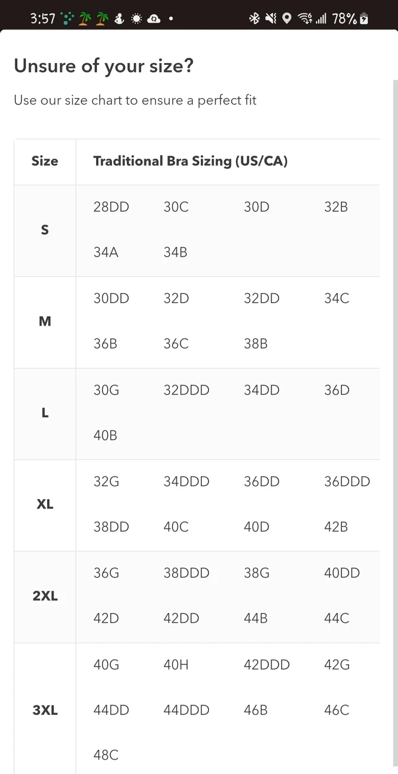Tap the battery charging icon
The height and width of the screenshot is (774, 398).
[364, 18]
